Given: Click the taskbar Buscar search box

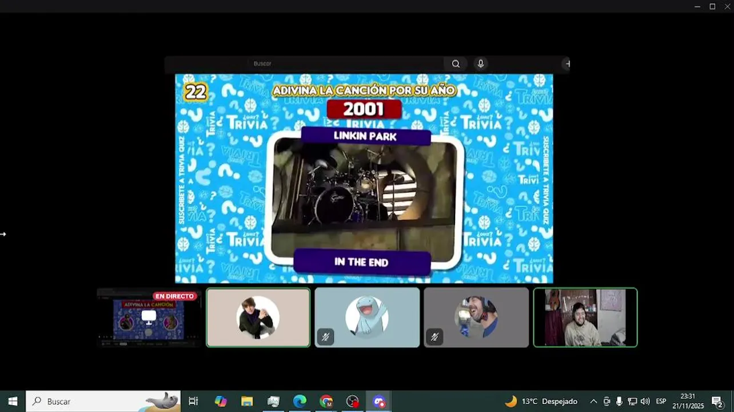Looking at the screenshot, I should coord(103,401).
